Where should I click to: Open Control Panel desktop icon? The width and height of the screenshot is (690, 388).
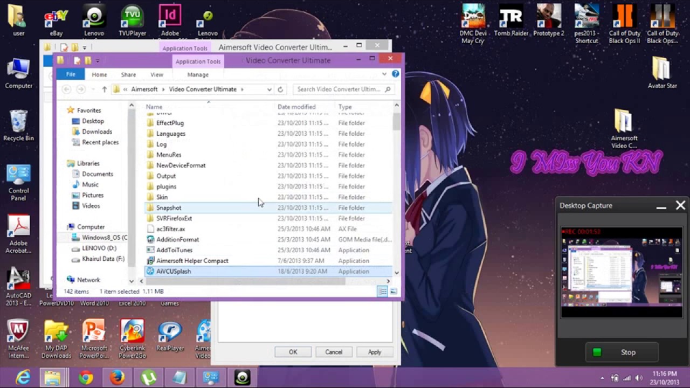point(18,183)
